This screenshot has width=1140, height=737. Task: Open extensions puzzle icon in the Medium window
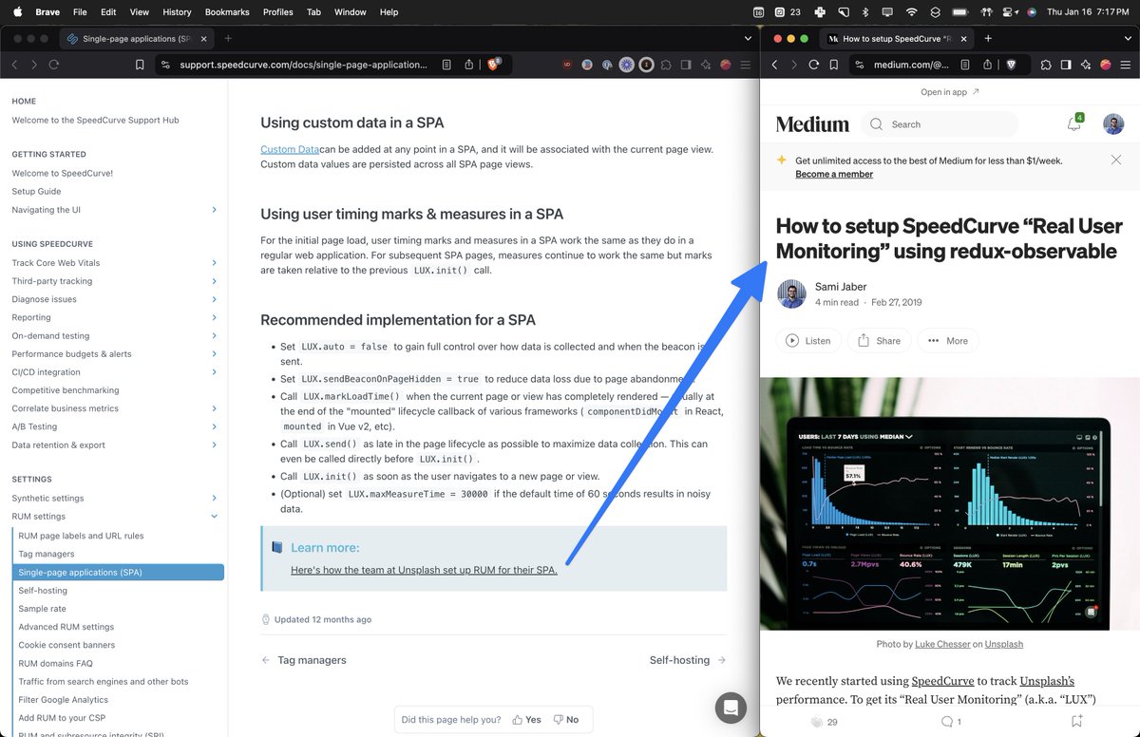pos(1046,65)
